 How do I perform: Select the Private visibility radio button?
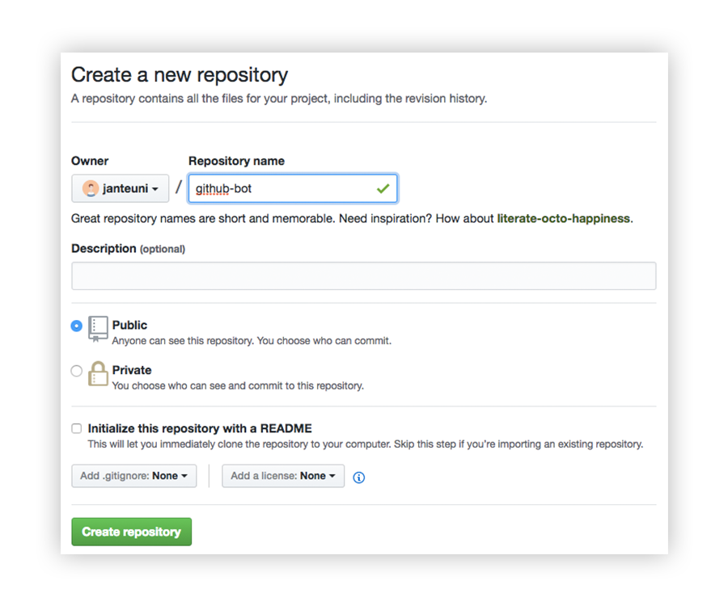coord(76,371)
